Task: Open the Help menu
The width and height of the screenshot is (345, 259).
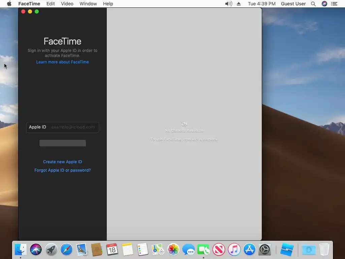Action: click(x=108, y=4)
